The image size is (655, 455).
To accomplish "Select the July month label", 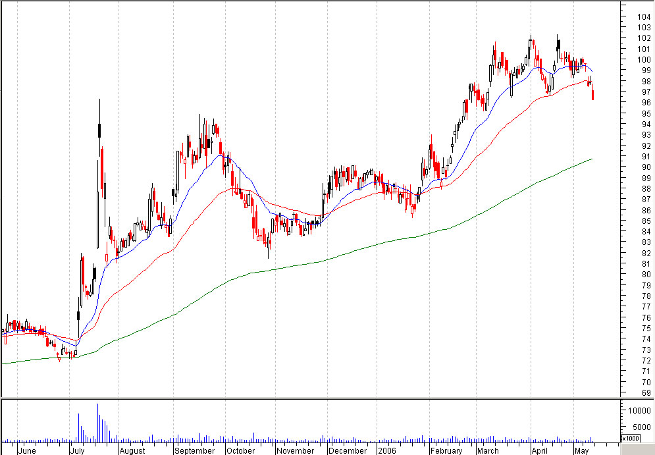I will (78, 451).
